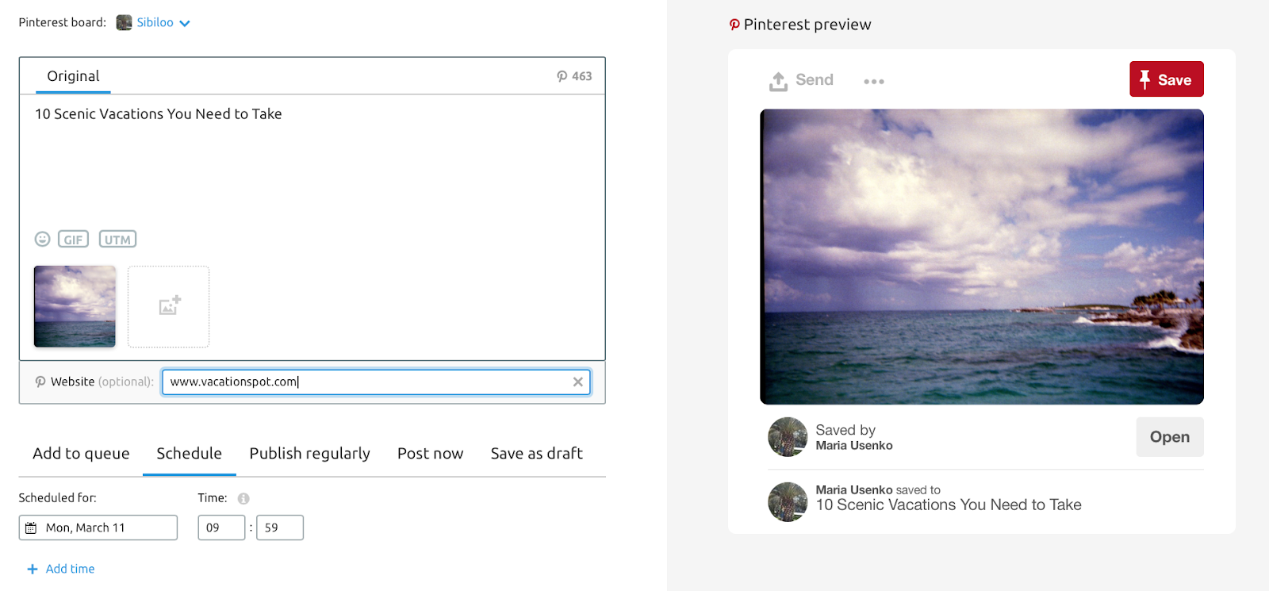1269x591 pixels.
Task: Click the Send label in preview
Action: pyautogui.click(x=815, y=79)
